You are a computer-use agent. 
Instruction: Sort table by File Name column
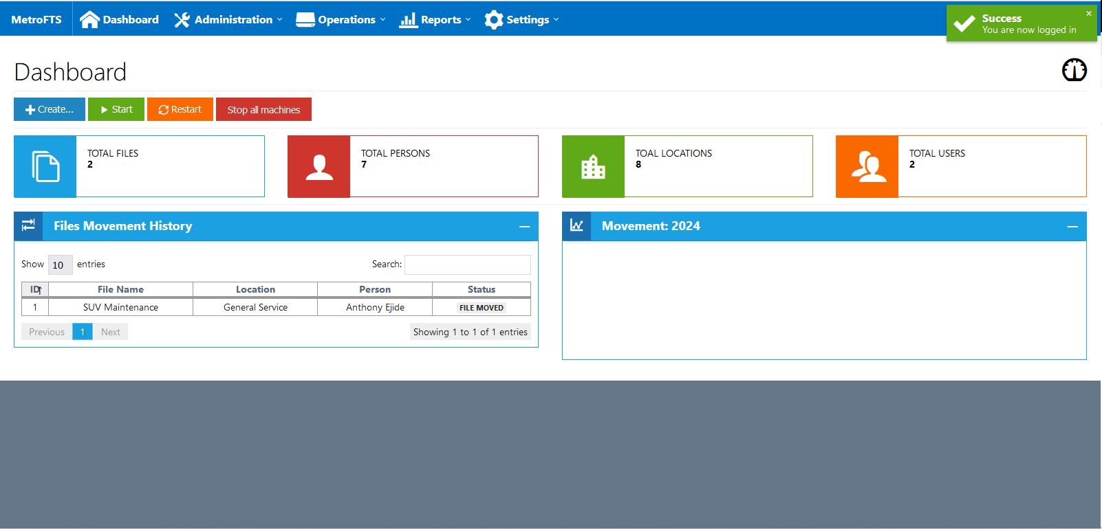pyautogui.click(x=120, y=289)
